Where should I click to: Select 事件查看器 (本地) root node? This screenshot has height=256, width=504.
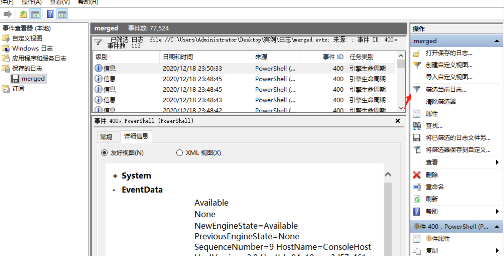27,28
